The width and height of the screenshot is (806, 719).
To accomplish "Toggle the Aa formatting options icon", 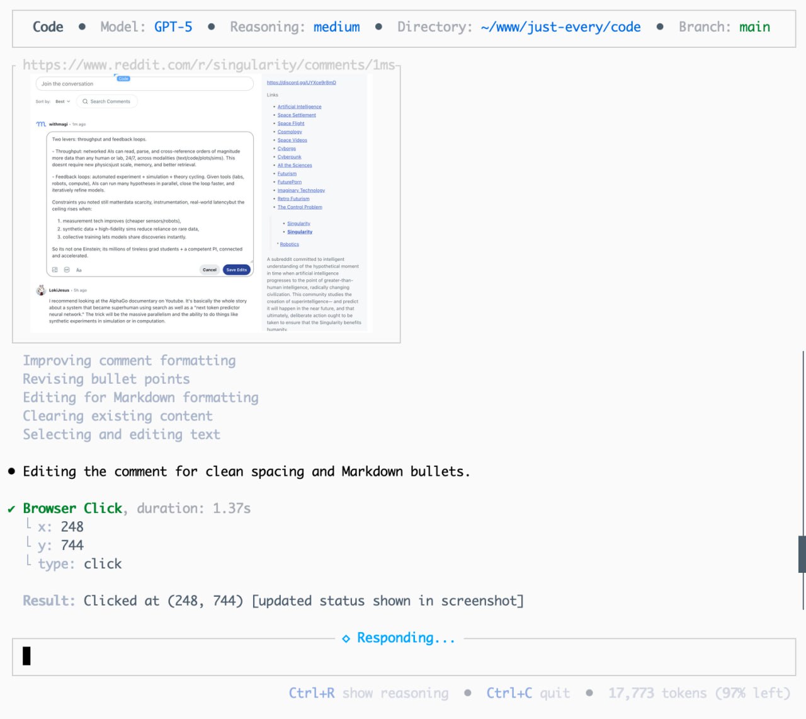I will (79, 270).
